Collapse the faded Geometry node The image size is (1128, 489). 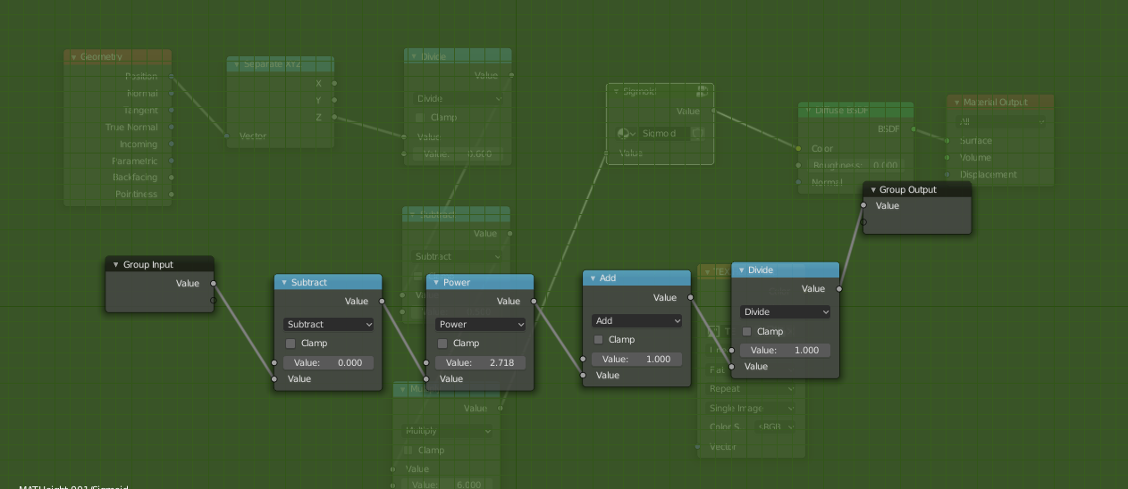pos(73,57)
